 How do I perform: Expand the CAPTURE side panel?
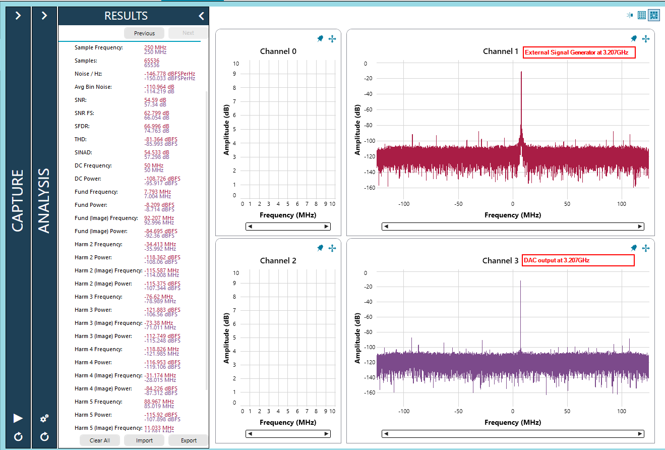(18, 16)
